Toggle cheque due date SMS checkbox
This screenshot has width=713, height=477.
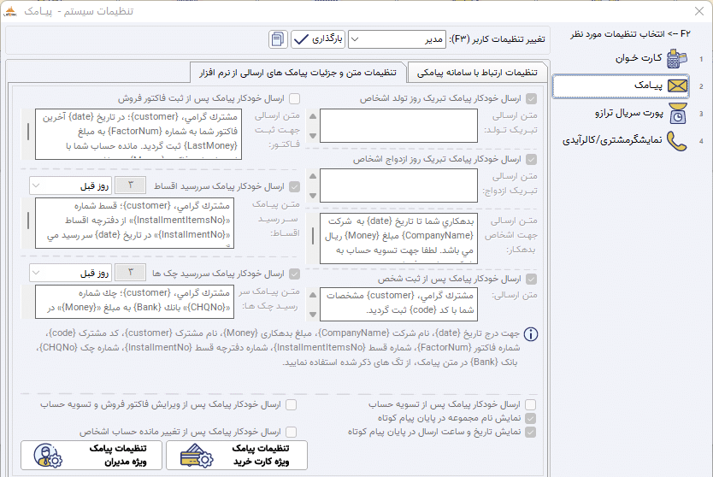[295, 274]
